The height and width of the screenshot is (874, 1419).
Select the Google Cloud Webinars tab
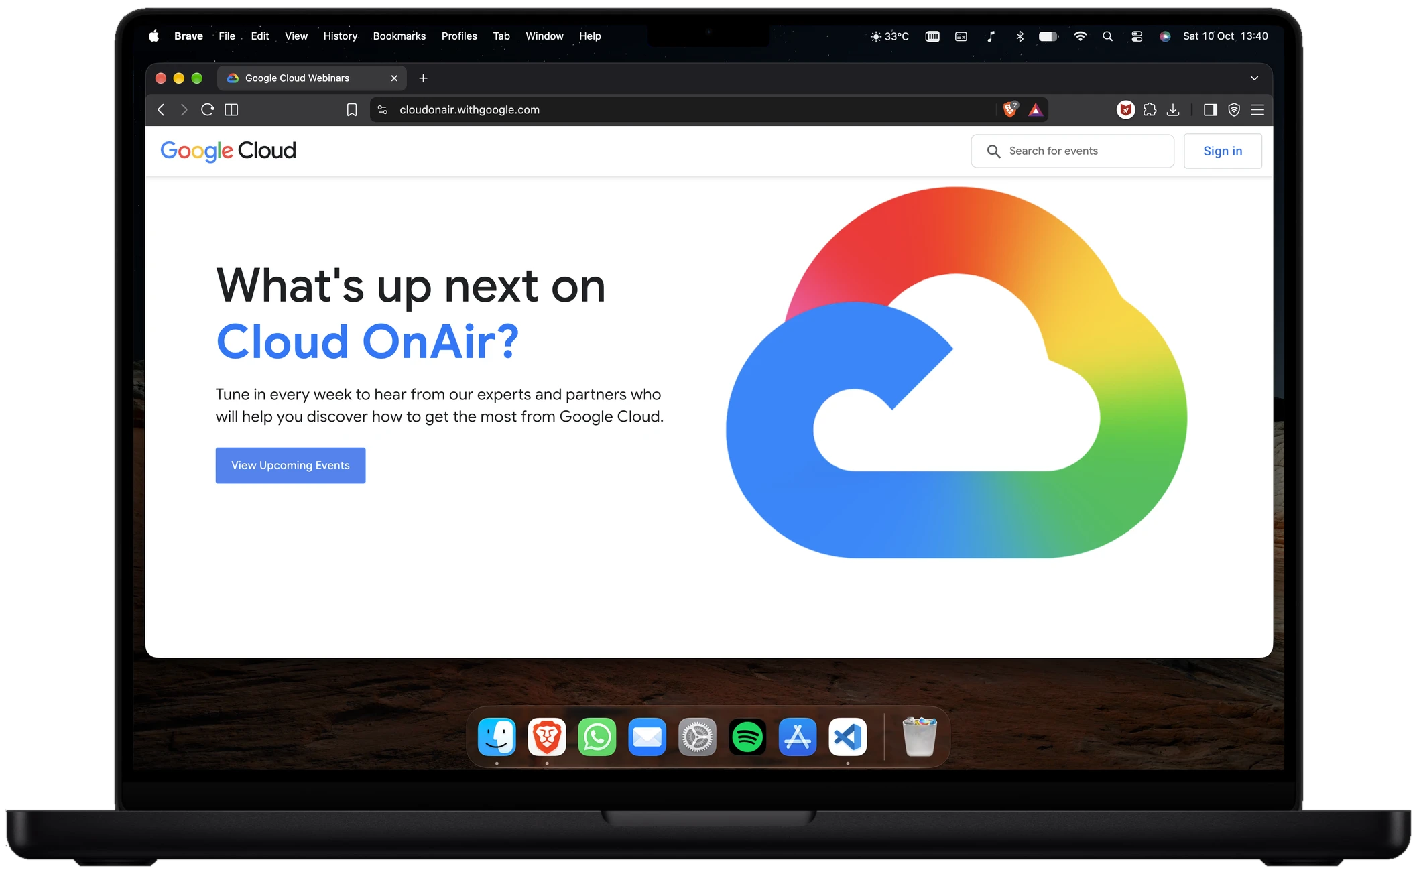(x=312, y=78)
